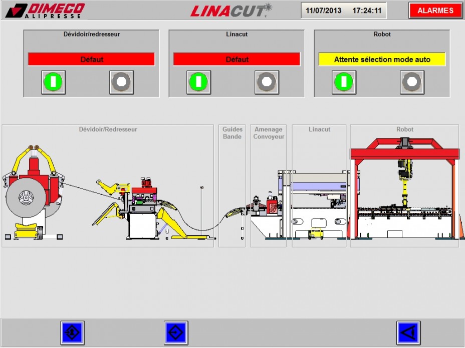Click the Dimeco Alipresse logo
465x348 pixels.
tap(46, 10)
